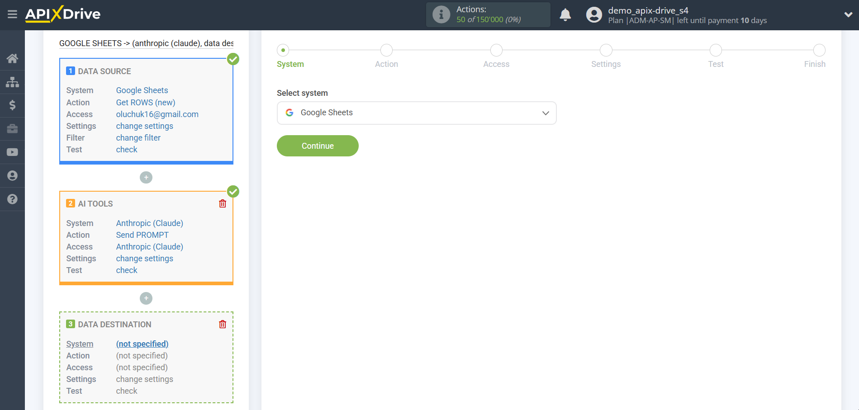Open Anthropic (Claude) system link
Viewport: 859px width, 410px height.
pos(150,223)
